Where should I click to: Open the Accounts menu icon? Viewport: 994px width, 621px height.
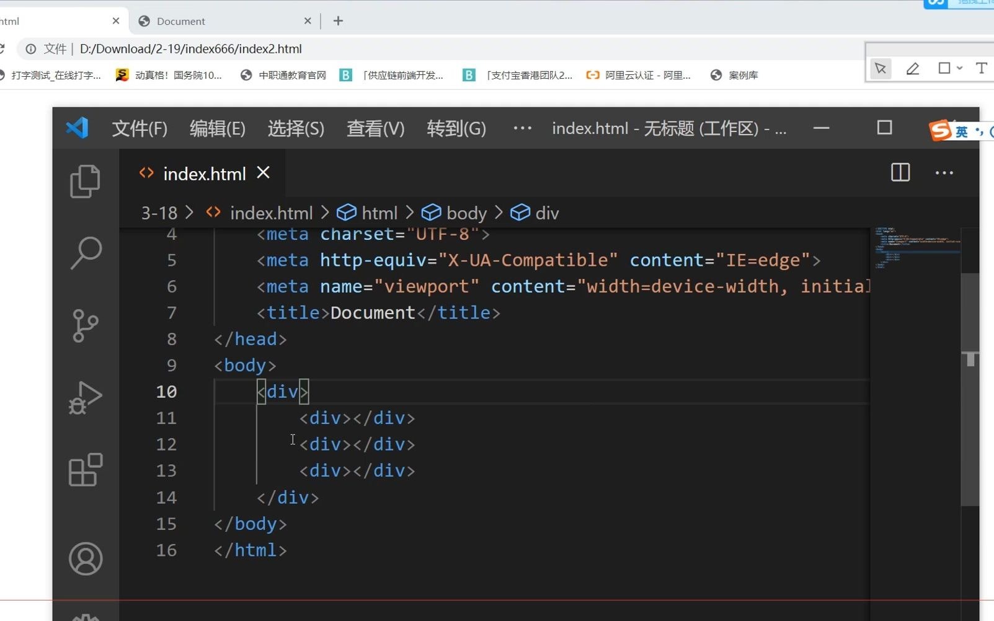(x=86, y=559)
